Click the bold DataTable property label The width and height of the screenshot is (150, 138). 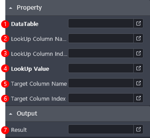tap(25, 24)
